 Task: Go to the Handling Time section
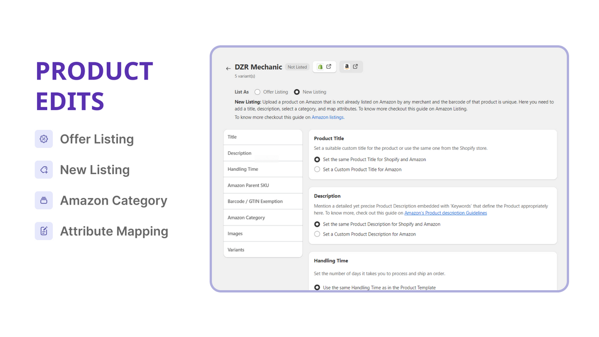pyautogui.click(x=263, y=169)
